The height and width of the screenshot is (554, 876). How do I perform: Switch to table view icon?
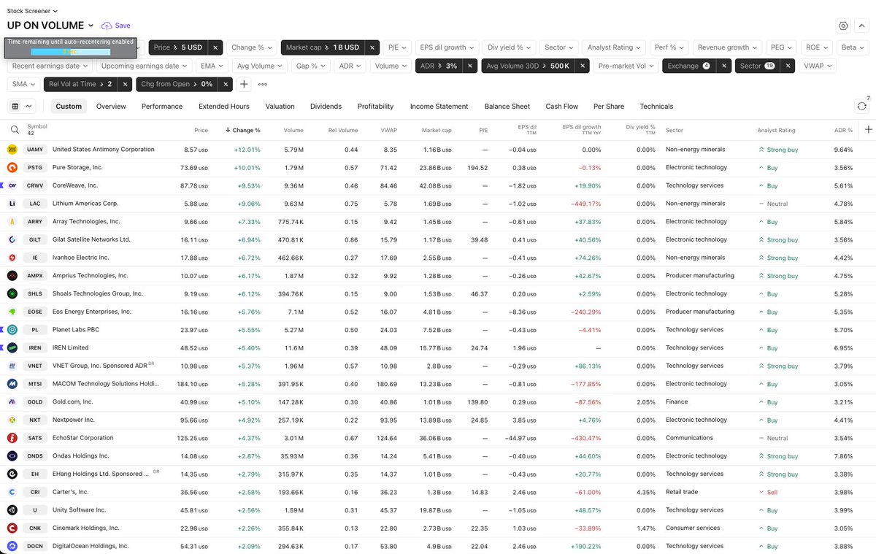(x=15, y=107)
